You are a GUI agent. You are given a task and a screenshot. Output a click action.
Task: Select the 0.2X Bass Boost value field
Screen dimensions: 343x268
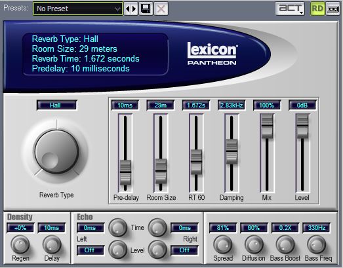coord(285,228)
